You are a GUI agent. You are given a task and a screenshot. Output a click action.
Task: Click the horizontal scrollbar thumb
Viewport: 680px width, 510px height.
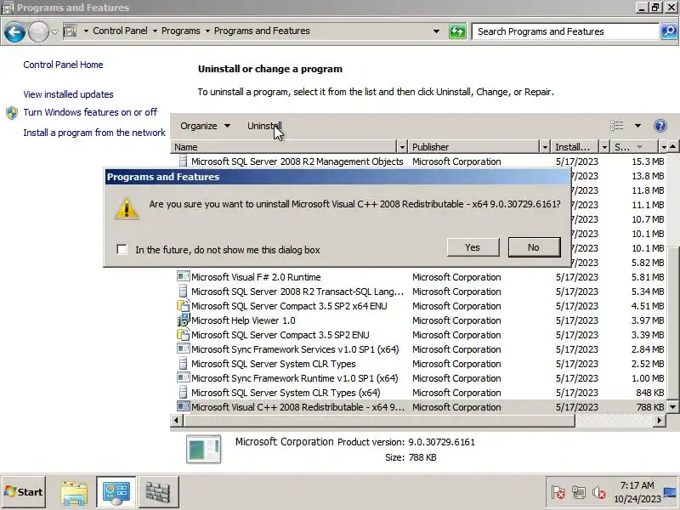pos(379,420)
